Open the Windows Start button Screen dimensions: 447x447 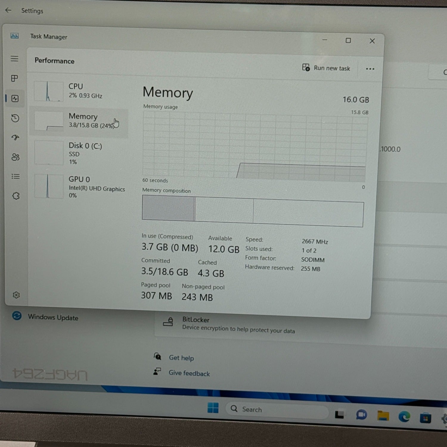click(213, 408)
